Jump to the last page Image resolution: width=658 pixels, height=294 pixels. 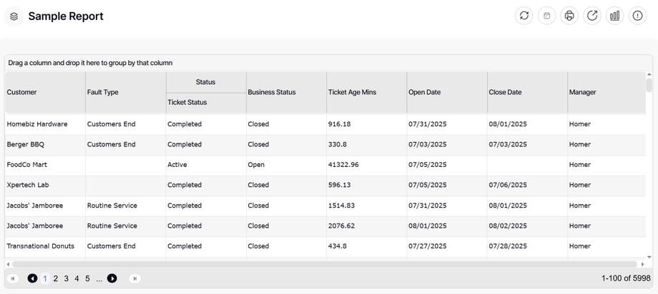pos(134,278)
